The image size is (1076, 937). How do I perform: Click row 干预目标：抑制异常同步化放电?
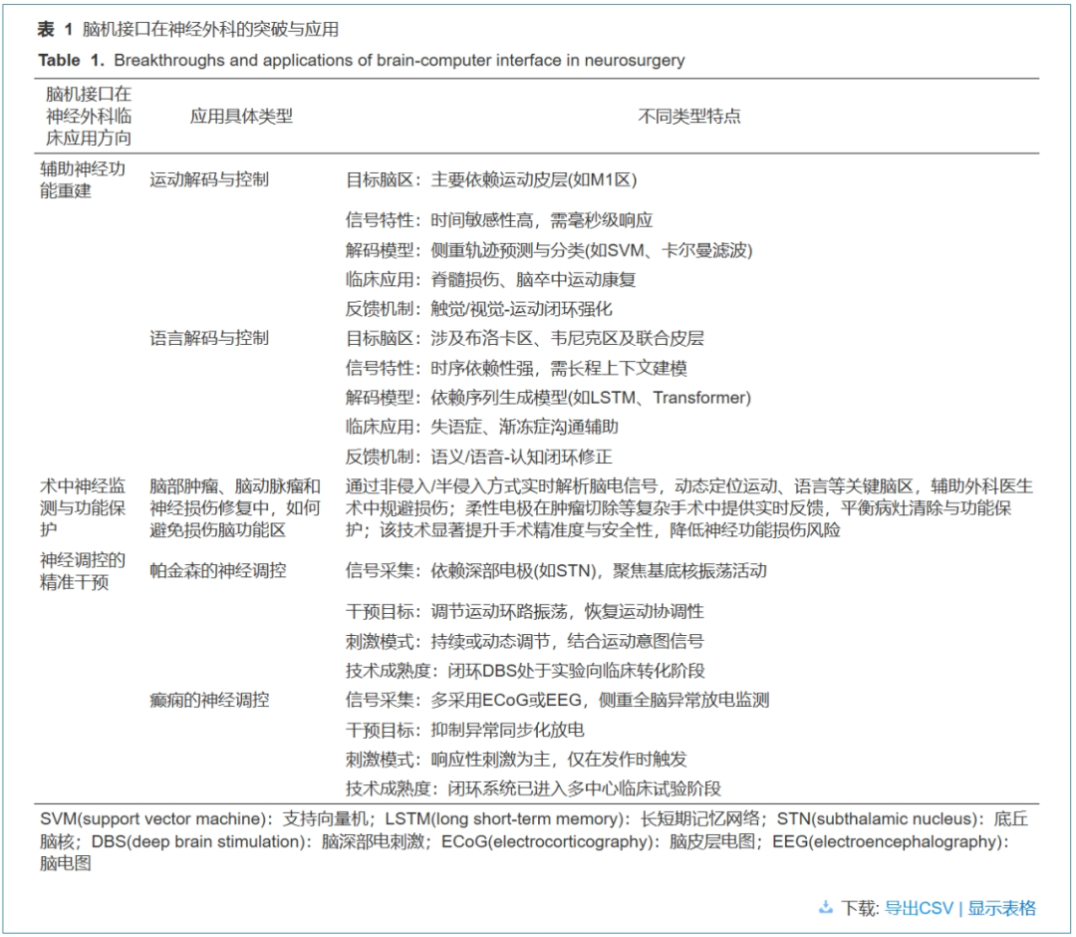[x=464, y=730]
